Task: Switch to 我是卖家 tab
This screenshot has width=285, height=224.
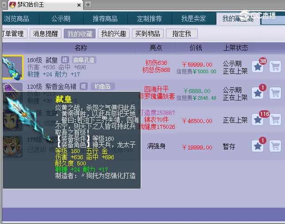Action: coord(193,19)
